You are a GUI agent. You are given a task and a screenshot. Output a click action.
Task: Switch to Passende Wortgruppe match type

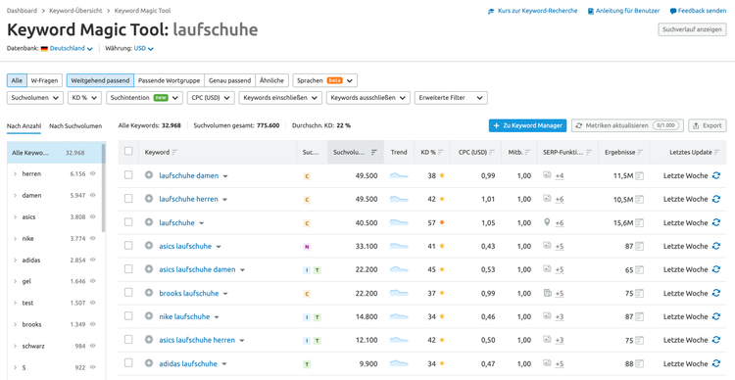tap(170, 80)
